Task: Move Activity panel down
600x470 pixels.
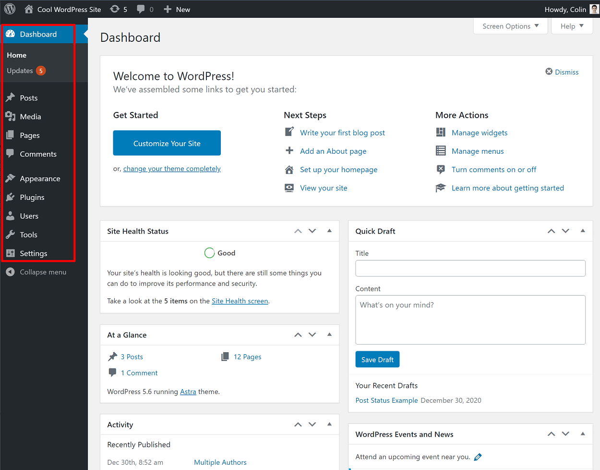Action: (x=312, y=424)
